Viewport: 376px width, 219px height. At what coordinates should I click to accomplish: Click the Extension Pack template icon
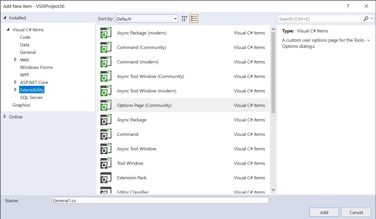pos(106,178)
